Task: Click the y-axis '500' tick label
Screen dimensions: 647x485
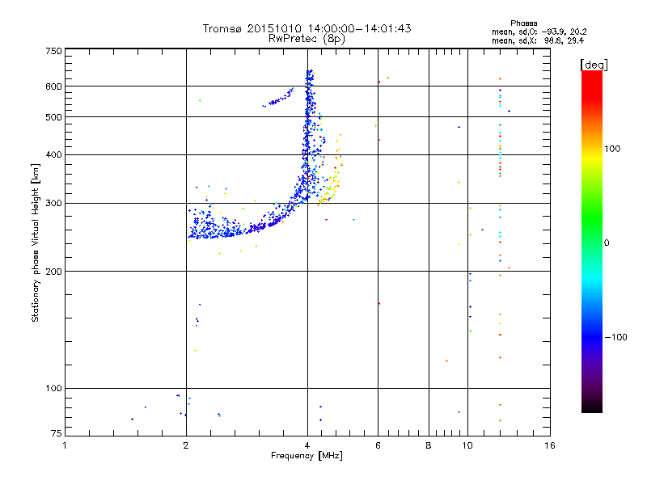Action: 53,117
